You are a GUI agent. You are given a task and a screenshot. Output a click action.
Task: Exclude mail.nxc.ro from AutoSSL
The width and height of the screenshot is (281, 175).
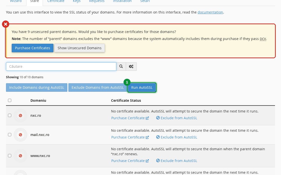(x=176, y=137)
